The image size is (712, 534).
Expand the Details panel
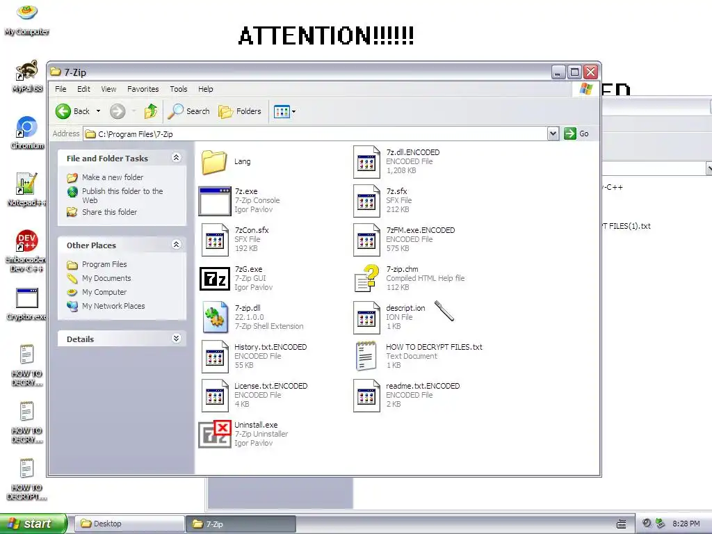(x=176, y=339)
